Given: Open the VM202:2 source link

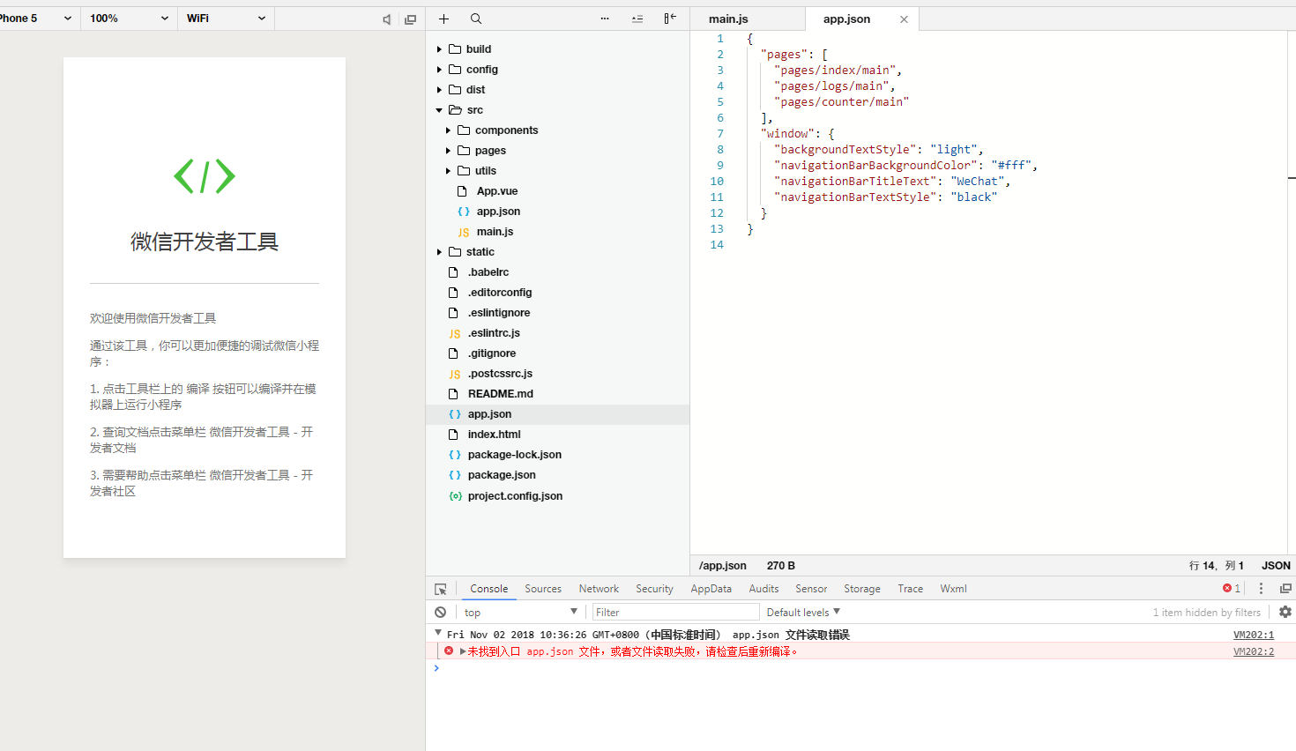Looking at the screenshot, I should tap(1254, 651).
